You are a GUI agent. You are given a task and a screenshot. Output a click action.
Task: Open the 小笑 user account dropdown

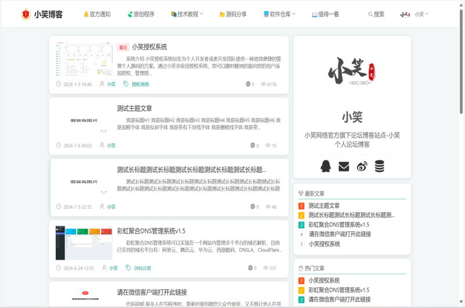click(x=421, y=14)
